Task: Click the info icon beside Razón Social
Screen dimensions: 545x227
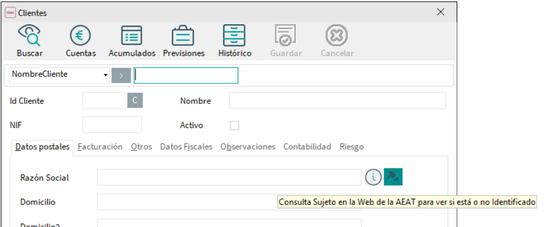Action: [x=373, y=177]
